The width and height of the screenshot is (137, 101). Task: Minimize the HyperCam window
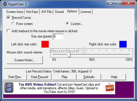click(110, 3)
